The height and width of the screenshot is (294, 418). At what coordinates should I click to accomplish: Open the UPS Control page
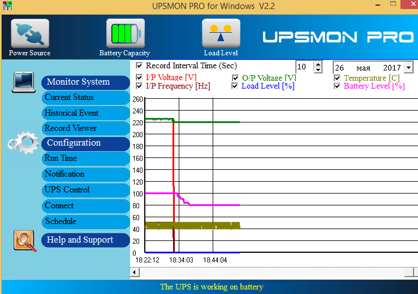coord(85,190)
